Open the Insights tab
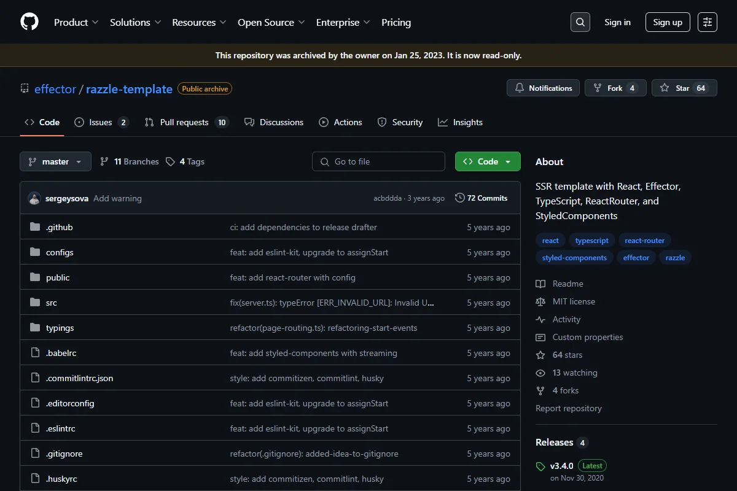Image resolution: width=737 pixels, height=491 pixels. coord(461,122)
